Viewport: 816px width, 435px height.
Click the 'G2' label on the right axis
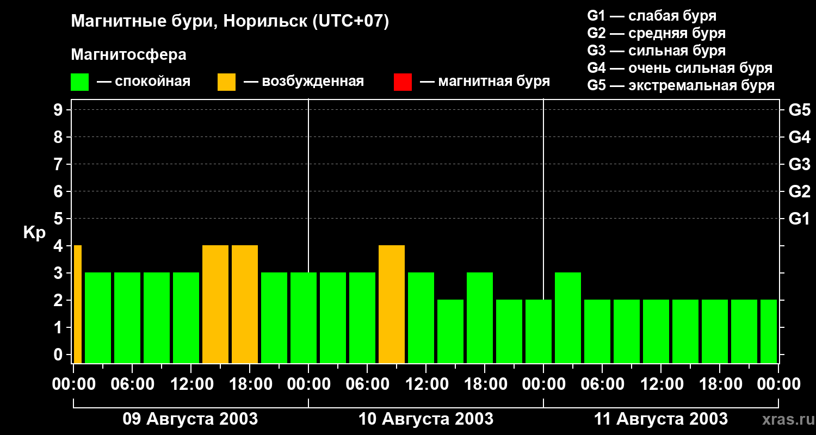799,191
